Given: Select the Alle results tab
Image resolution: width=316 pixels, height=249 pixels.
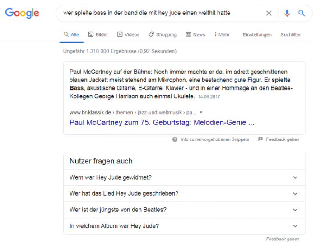Looking at the screenshot, I should click(71, 34).
